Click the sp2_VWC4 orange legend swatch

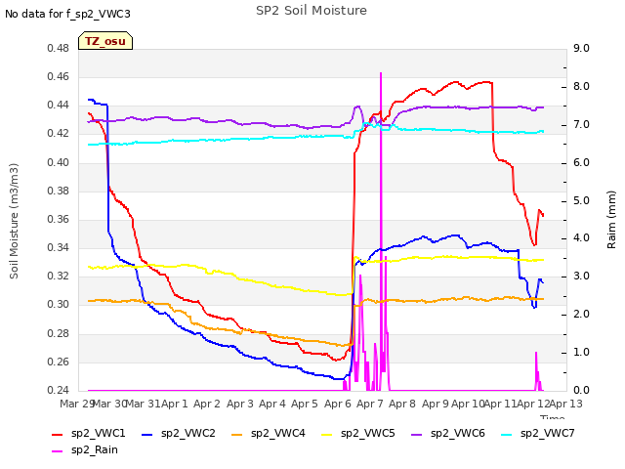click(x=237, y=434)
